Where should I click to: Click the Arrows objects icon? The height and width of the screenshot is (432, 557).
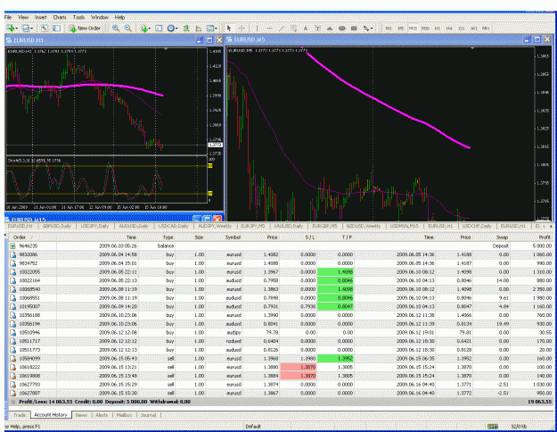(366, 29)
